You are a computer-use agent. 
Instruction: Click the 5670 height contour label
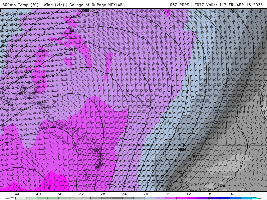[50, 76]
